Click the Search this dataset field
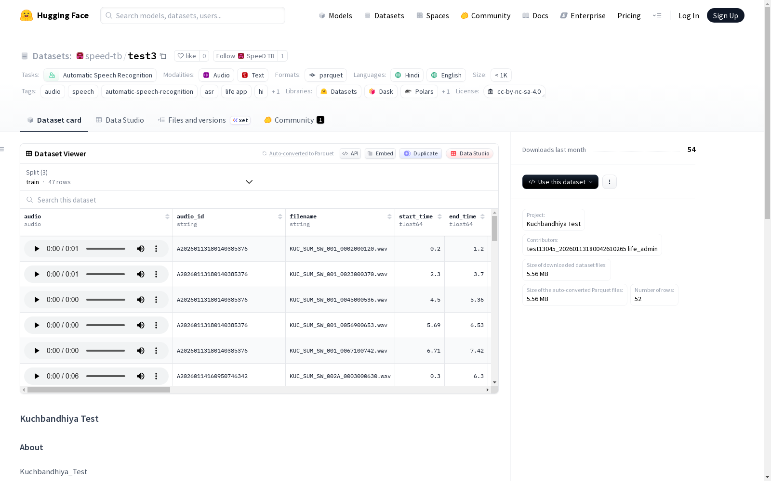This screenshot has height=481, width=771. (259, 200)
